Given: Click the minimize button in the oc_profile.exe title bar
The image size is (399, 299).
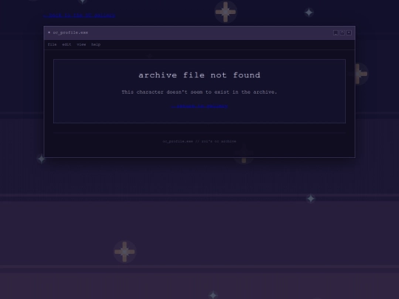Looking at the screenshot, I should [335, 32].
